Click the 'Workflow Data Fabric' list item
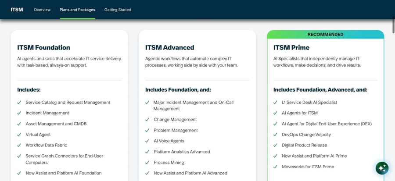This screenshot has width=395, height=181. tap(47, 145)
